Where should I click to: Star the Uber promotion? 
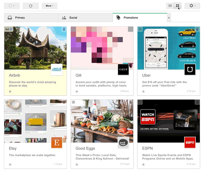click(x=143, y=91)
